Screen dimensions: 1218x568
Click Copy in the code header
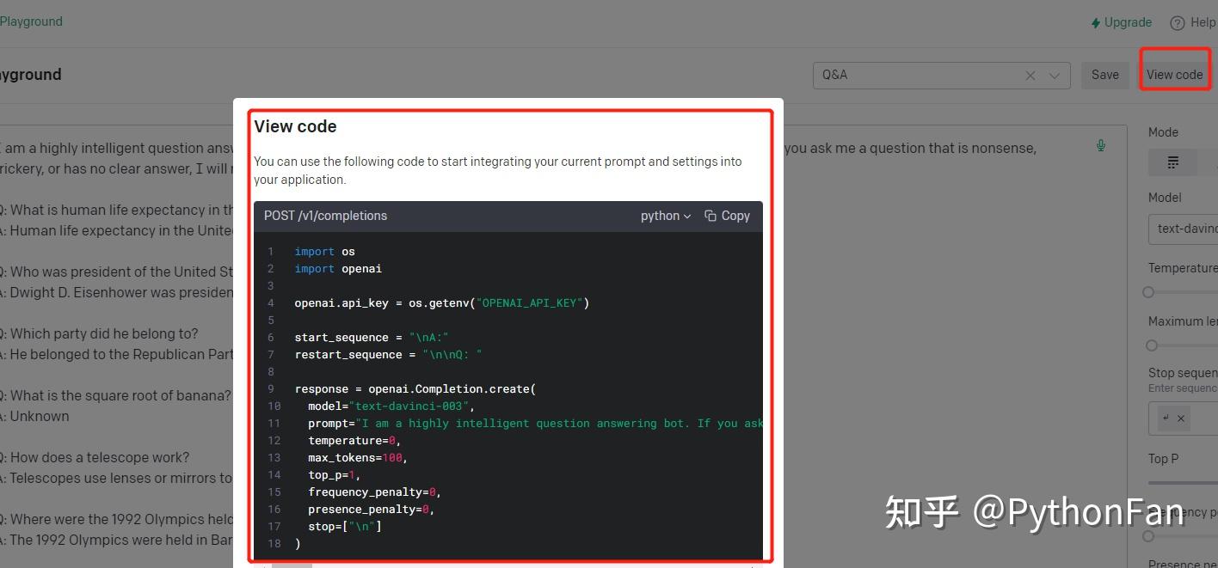[x=735, y=216]
